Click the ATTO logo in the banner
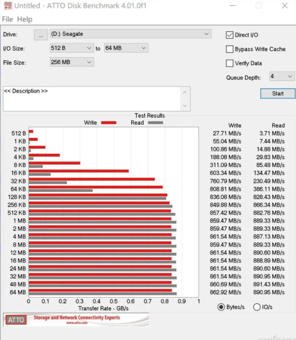The image size is (296, 340). tap(16, 320)
